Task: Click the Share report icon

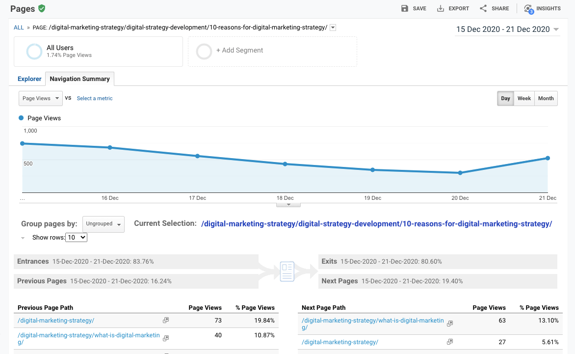Action: point(482,8)
